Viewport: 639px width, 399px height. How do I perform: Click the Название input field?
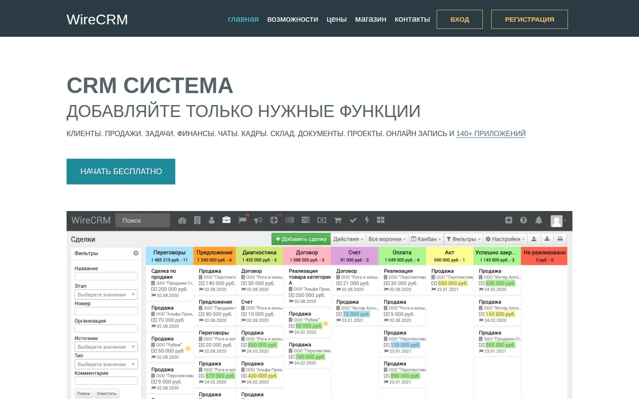[x=106, y=276]
